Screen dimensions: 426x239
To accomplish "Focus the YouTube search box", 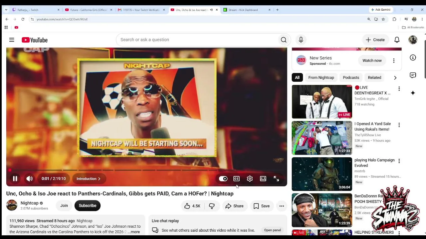I will [196, 40].
